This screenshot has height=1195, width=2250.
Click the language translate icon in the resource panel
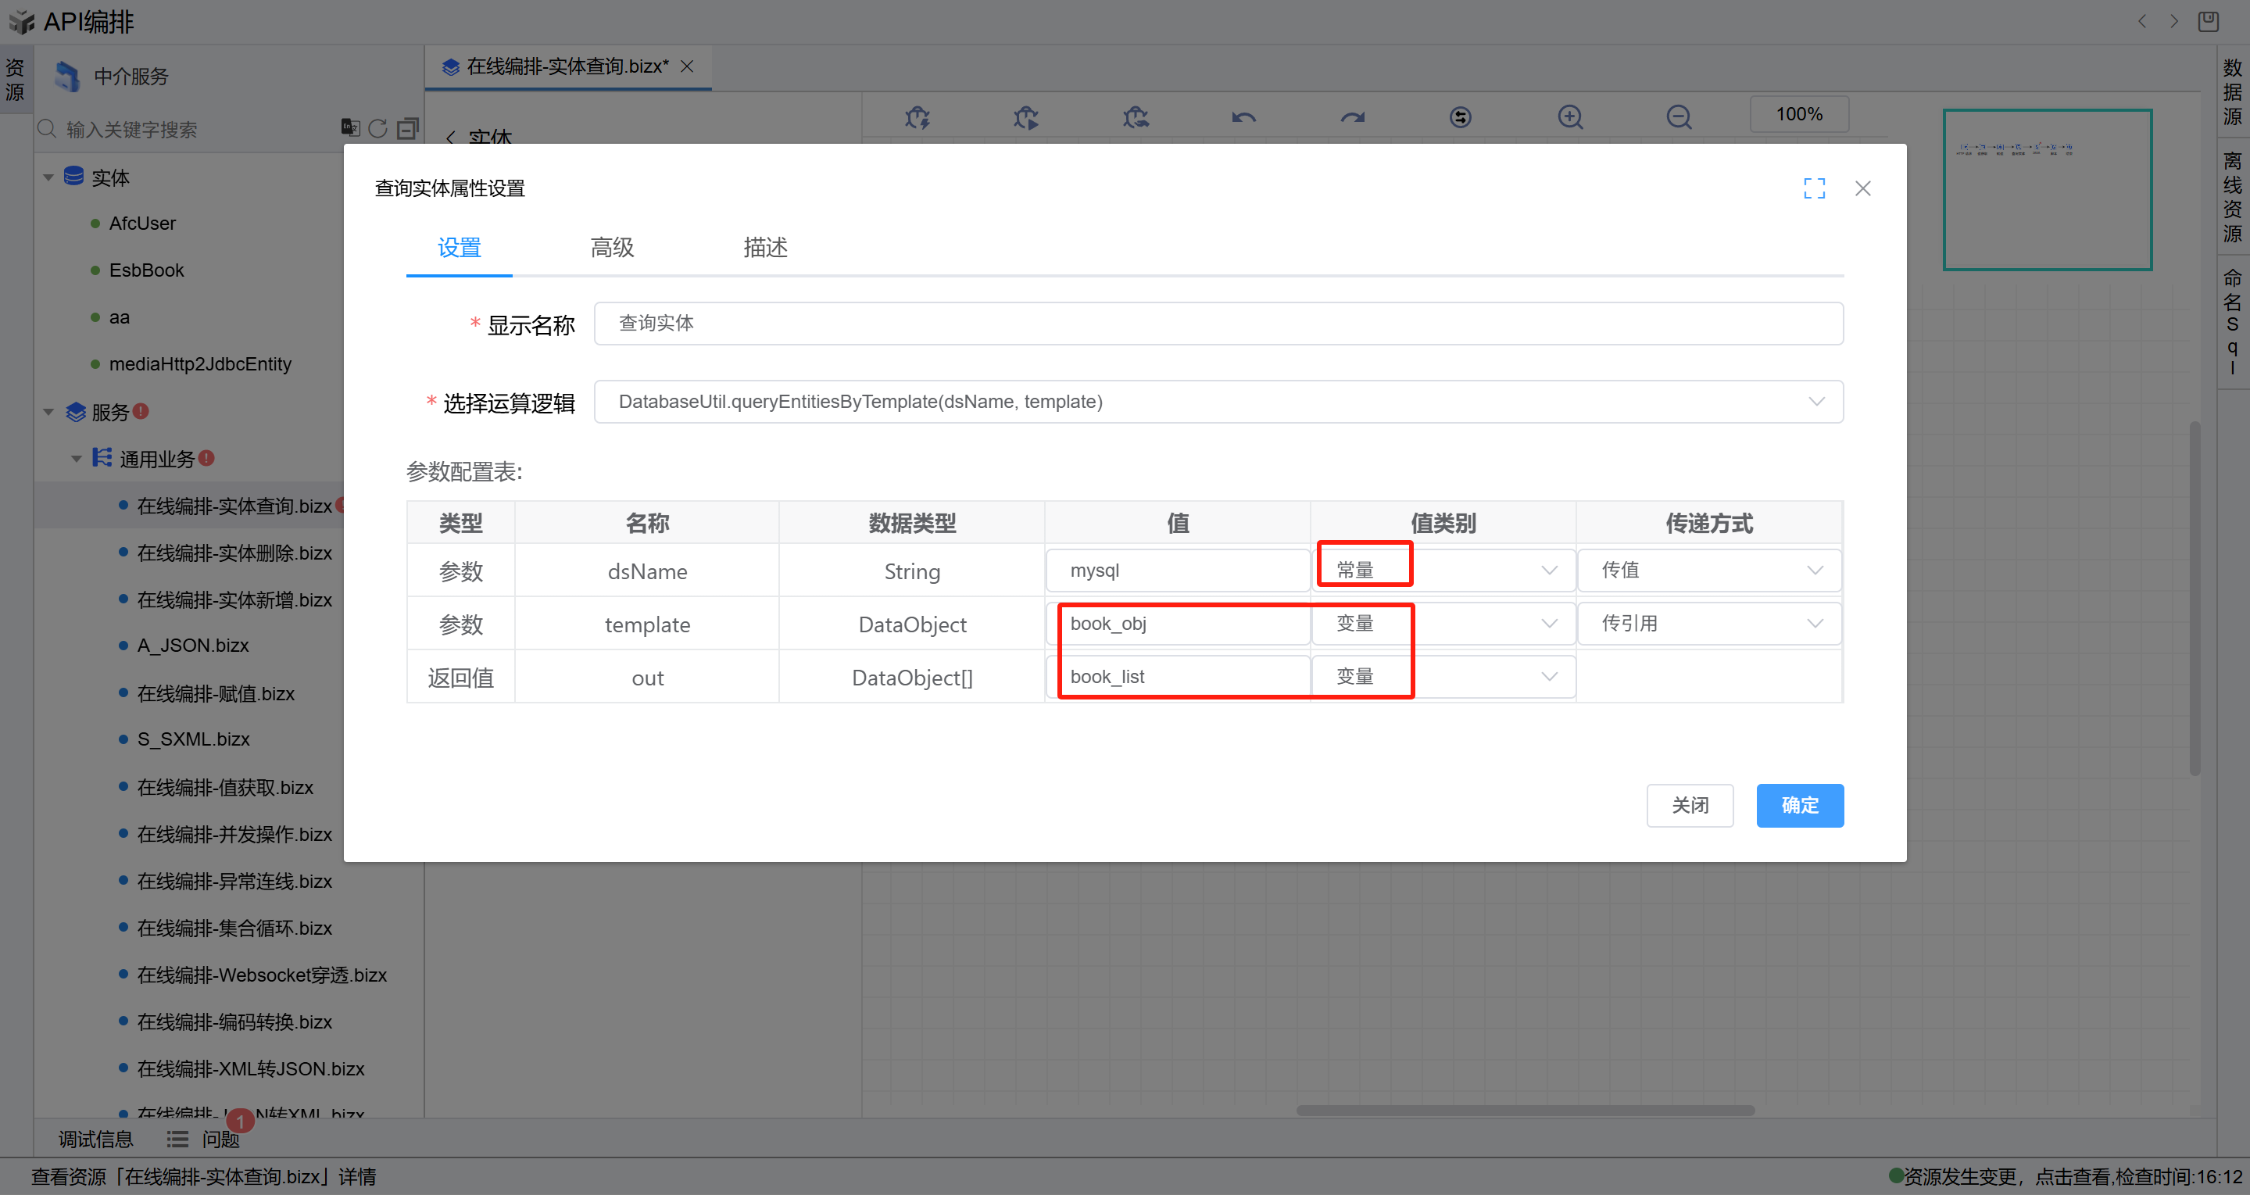(x=349, y=127)
